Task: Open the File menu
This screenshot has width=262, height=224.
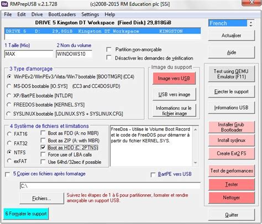Action: pyautogui.click(x=8, y=14)
